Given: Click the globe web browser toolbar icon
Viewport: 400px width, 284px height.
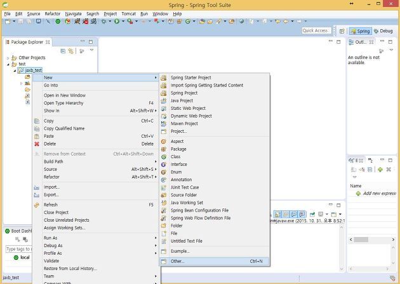Looking at the screenshot, I should point(241,22).
